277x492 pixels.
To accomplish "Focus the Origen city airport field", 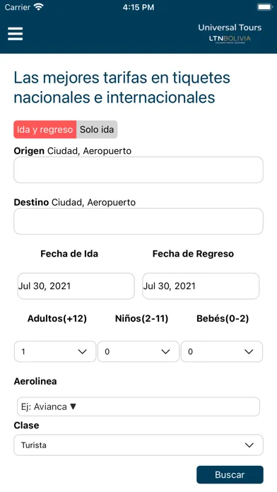I will click(138, 170).
